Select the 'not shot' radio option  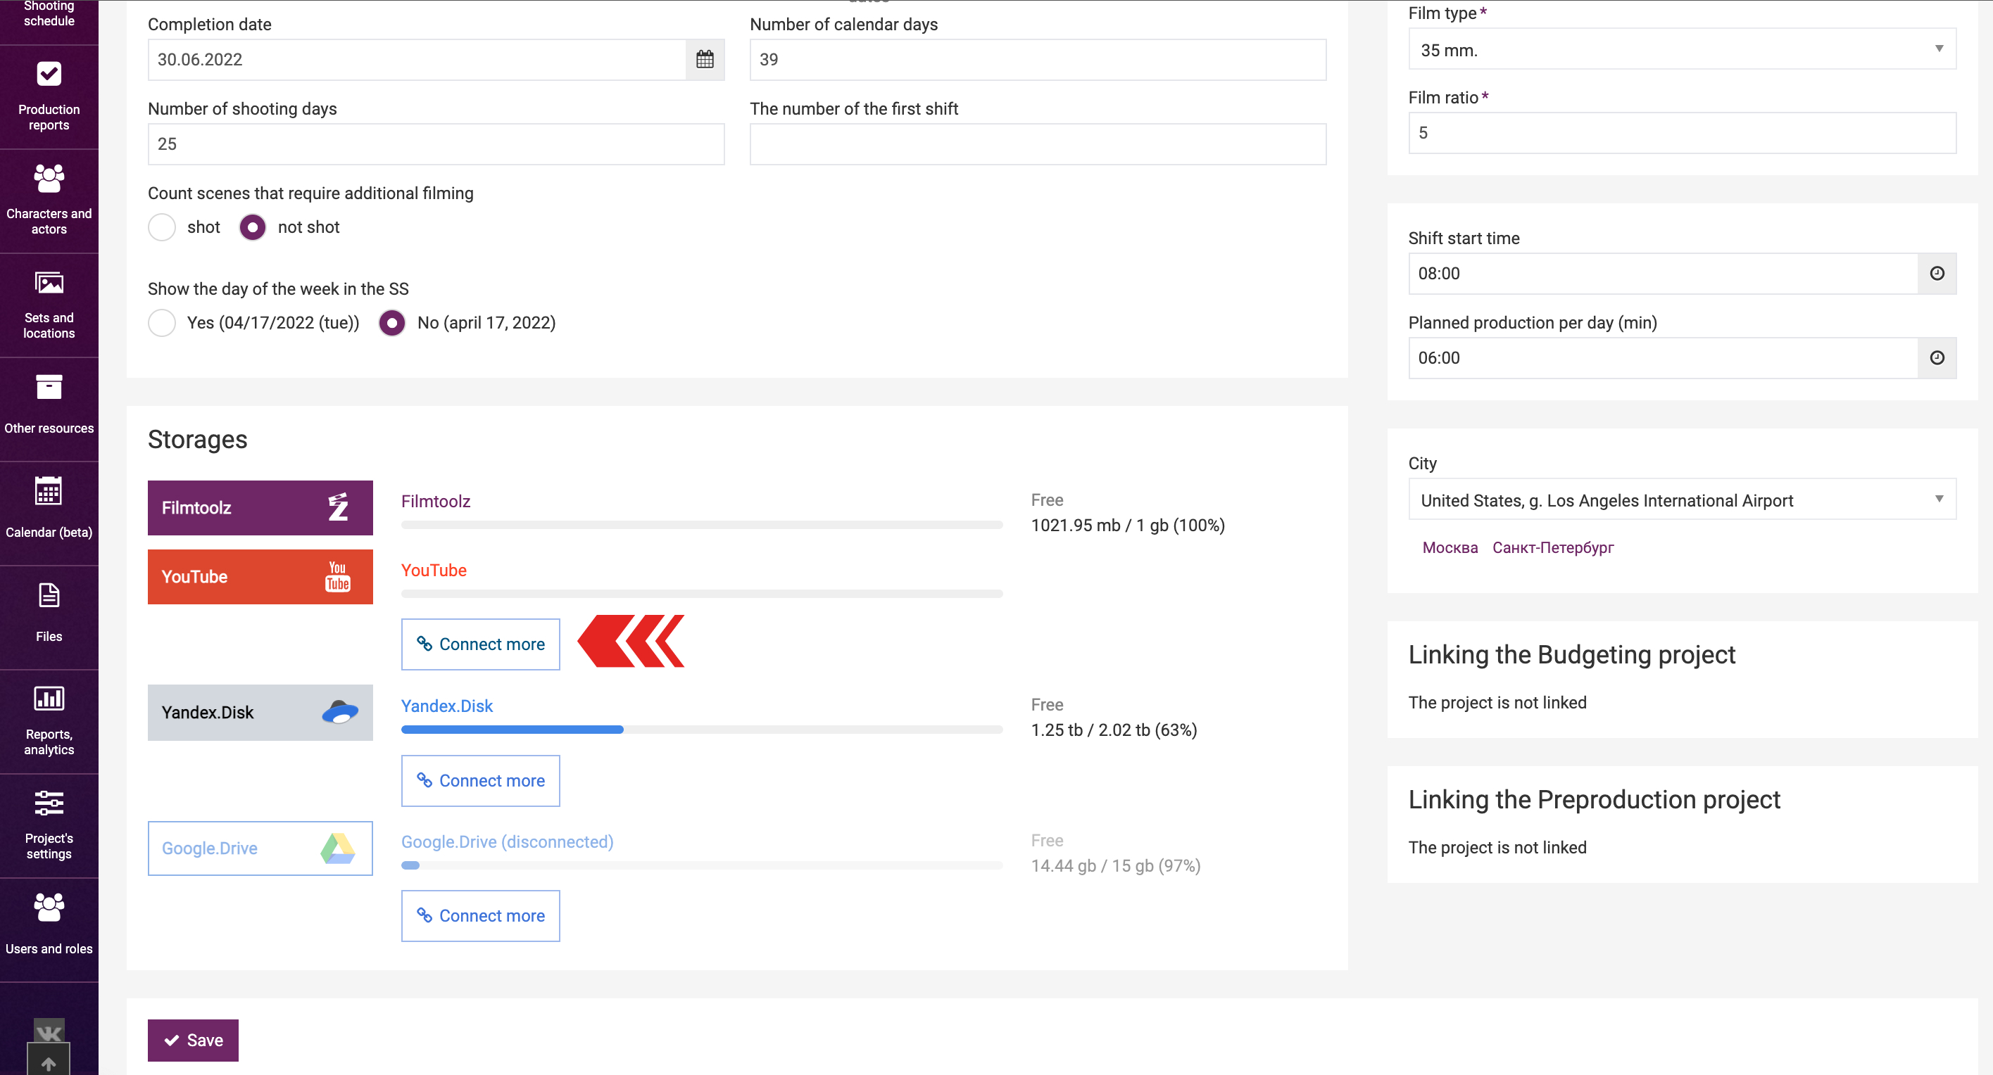252,227
